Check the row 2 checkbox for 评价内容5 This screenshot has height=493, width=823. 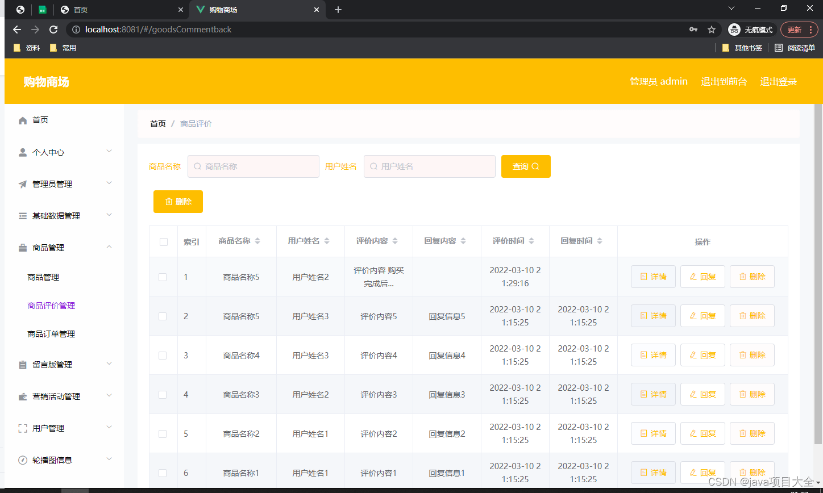click(x=163, y=316)
